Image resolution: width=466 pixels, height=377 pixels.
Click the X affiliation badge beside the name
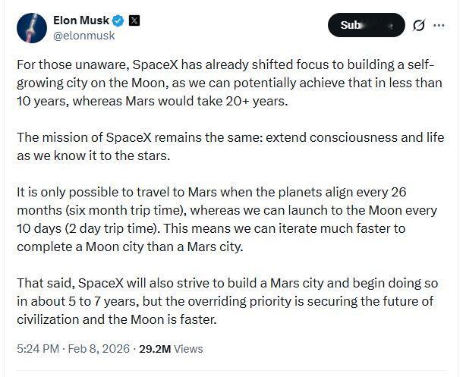[134, 20]
